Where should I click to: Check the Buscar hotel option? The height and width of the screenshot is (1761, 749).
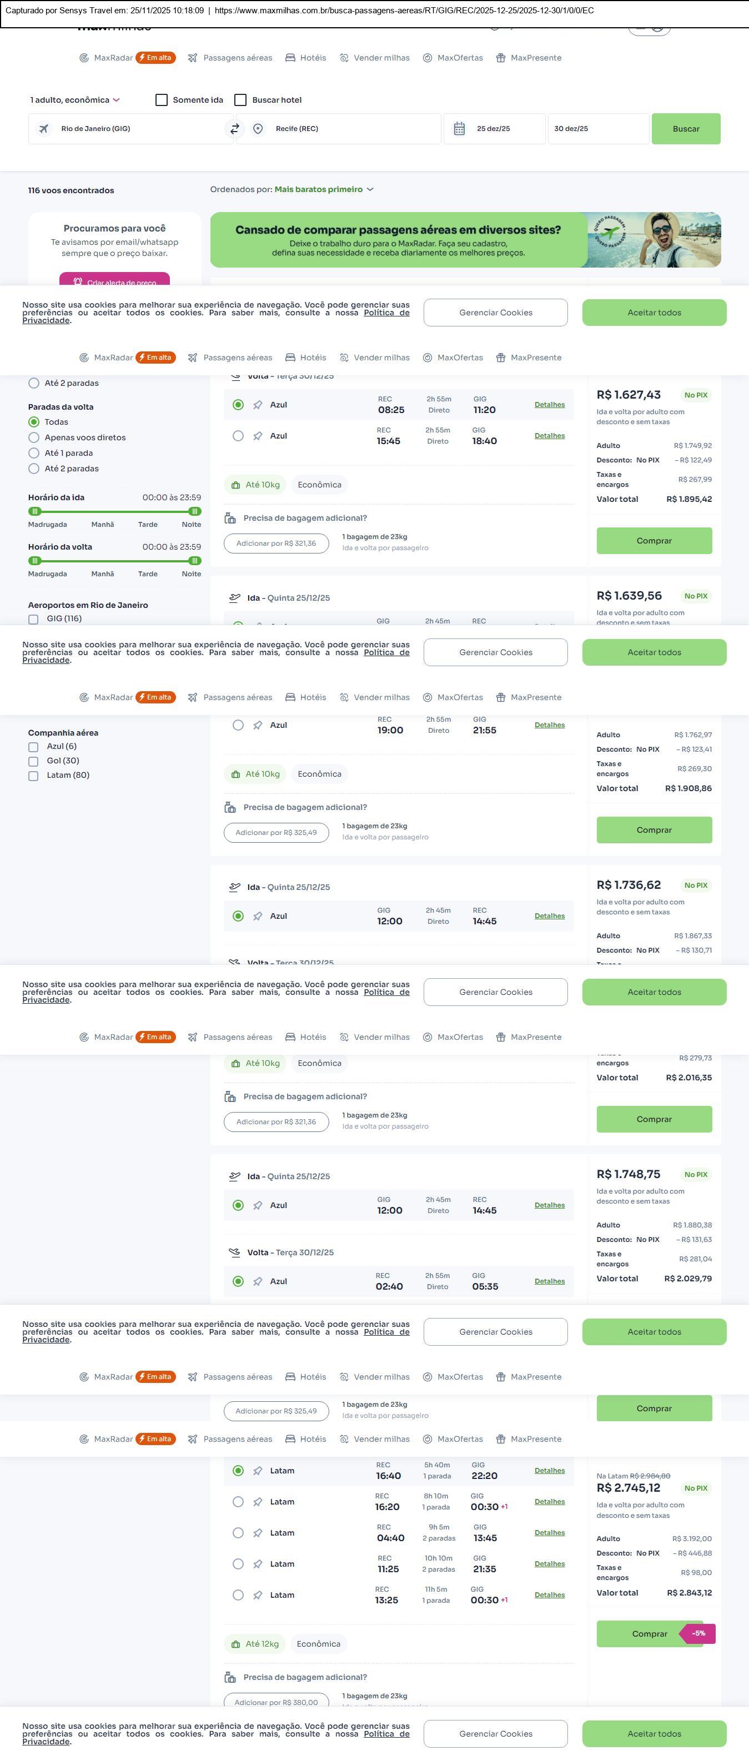click(x=240, y=100)
